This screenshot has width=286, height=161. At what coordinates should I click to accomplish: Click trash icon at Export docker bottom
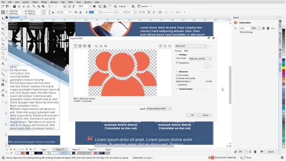(x=255, y=152)
